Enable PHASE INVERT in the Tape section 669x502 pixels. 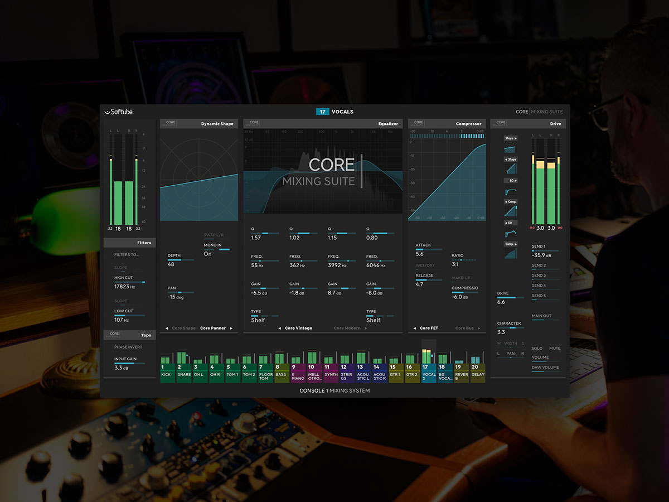pyautogui.click(x=128, y=346)
